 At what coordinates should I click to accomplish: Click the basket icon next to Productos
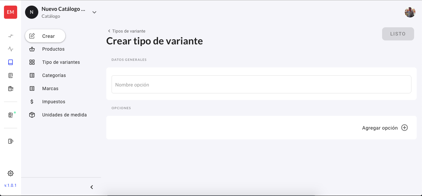pos(32,49)
